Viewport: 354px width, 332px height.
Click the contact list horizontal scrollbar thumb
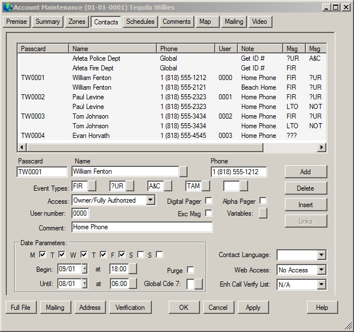pyautogui.click(x=145, y=148)
